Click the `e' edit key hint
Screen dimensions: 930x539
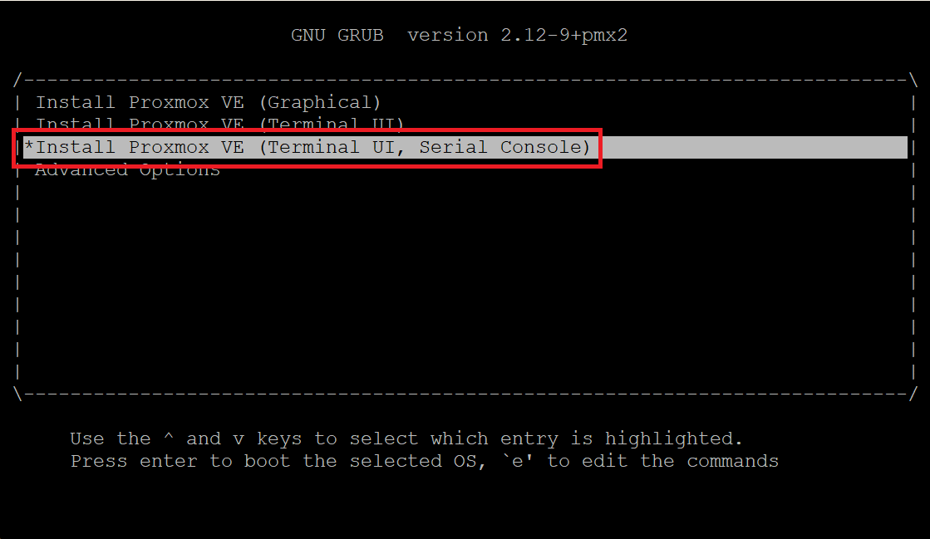tap(518, 461)
